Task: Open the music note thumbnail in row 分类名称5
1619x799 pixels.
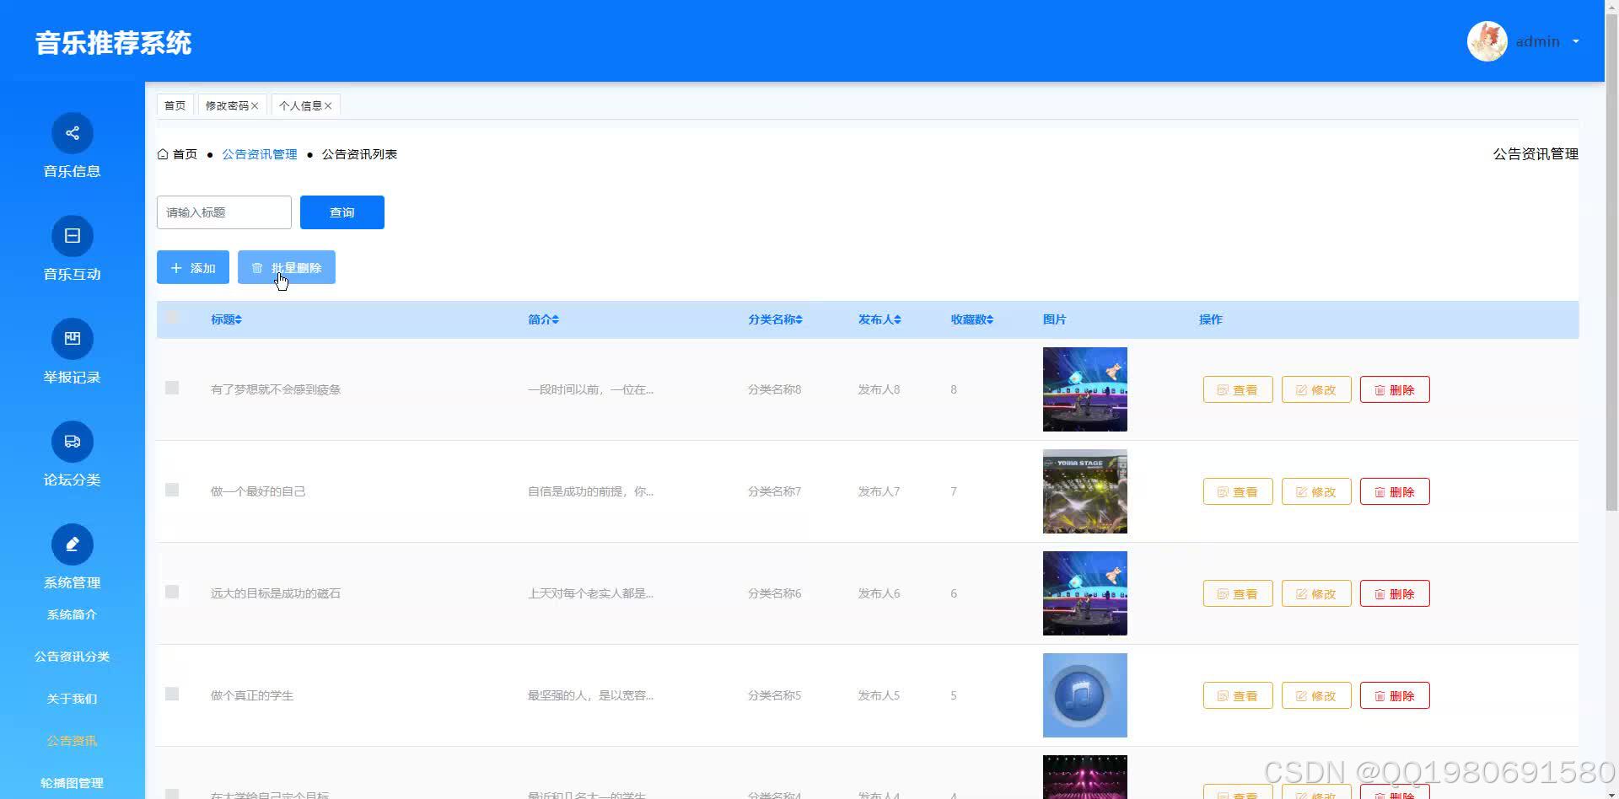Action: point(1085,695)
